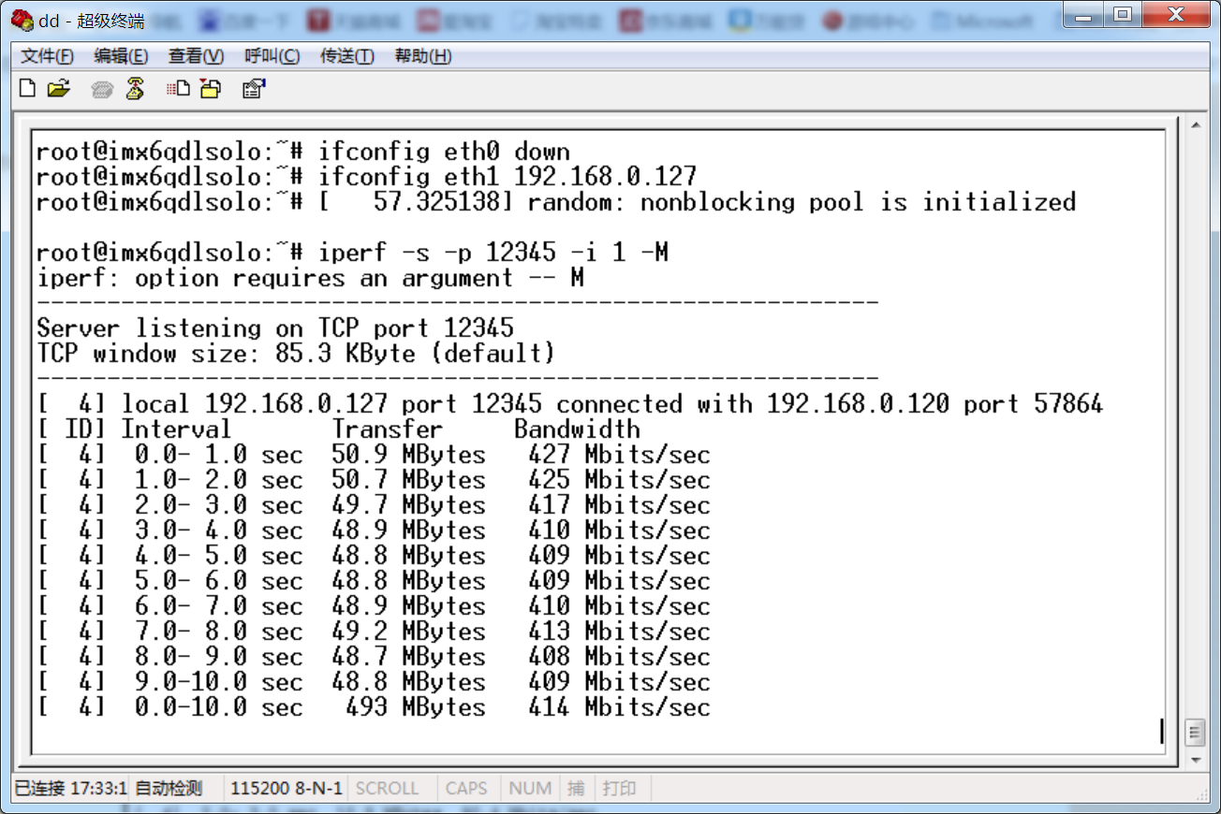Click the vertical scrollbar thumb
Viewport: 1221px width, 814px height.
click(x=1194, y=731)
